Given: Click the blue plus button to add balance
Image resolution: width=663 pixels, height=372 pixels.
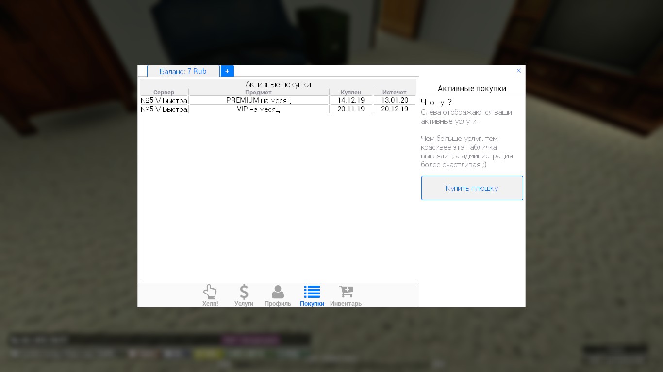Looking at the screenshot, I should point(227,71).
